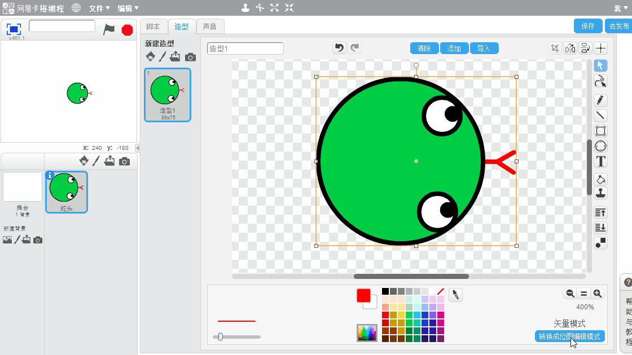632x355 pixels.
Task: Choose the black color swatch
Action: [x=385, y=291]
